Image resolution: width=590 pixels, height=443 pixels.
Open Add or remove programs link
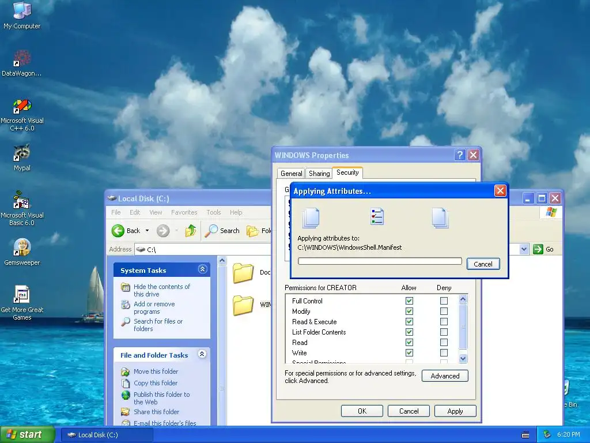(154, 307)
